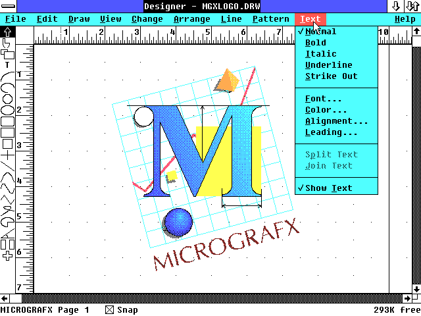Enable Underline text style
The height and width of the screenshot is (316, 421).
[336, 65]
